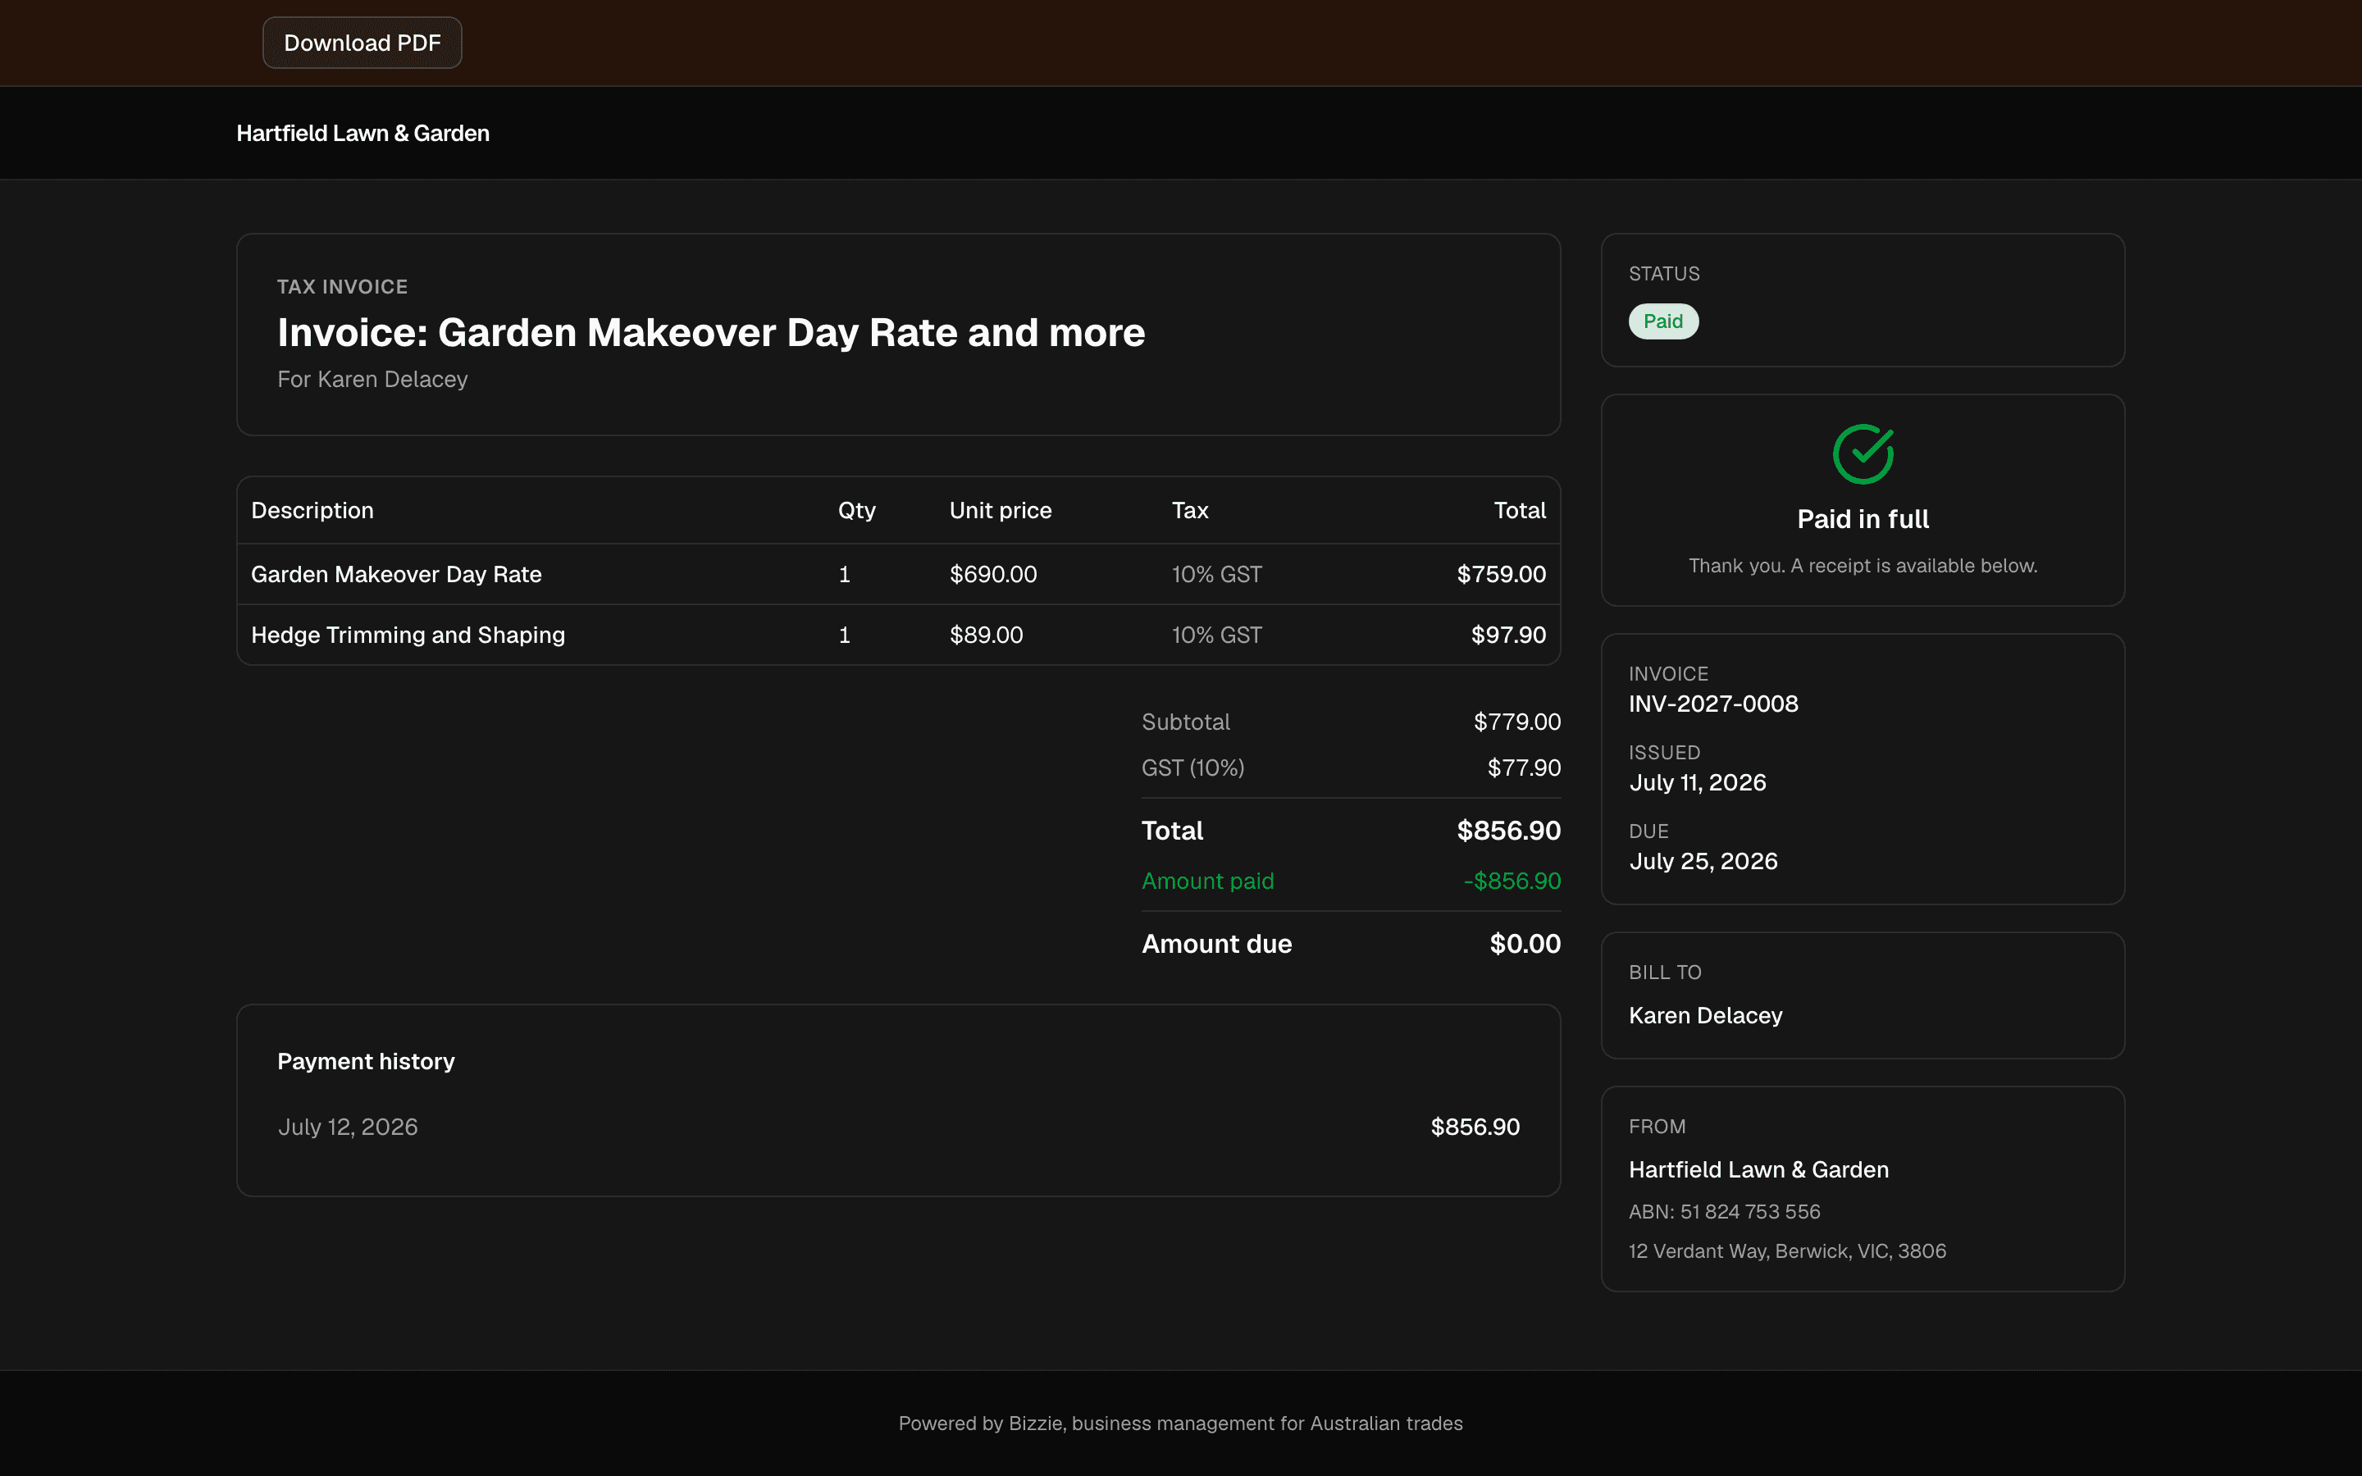Click the Paid in full heading
This screenshot has height=1476, width=2362.
pos(1863,519)
